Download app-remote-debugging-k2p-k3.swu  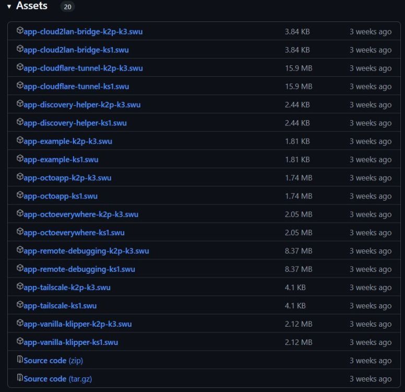(86, 251)
